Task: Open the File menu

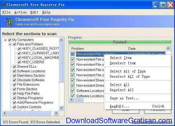Action: coord(6,12)
